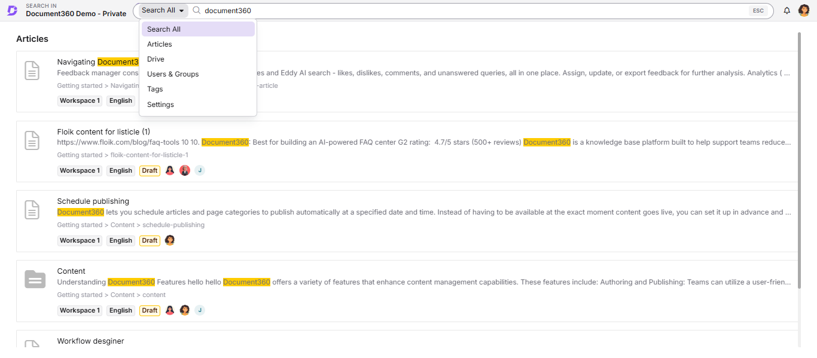817x358 pixels.
Task: Choose Drive in the scope menu
Action: (x=198, y=59)
